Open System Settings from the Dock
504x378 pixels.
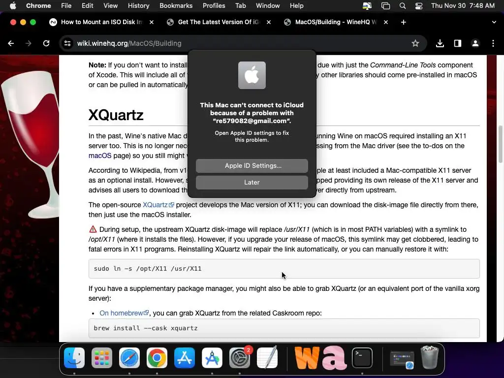(240, 358)
